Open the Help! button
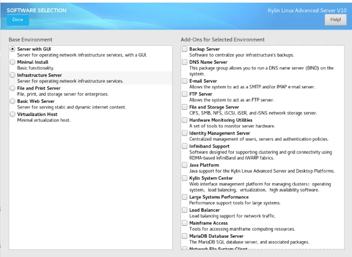Viewport: 352px width, 257px height. [x=335, y=20]
